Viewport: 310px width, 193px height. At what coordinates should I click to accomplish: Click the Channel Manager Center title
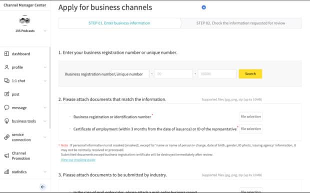(x=24, y=5)
